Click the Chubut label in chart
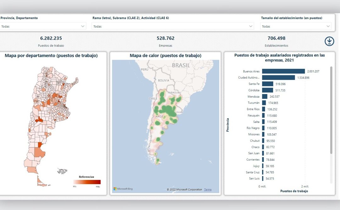Viewport: 340px width, 210px height. click(x=255, y=141)
